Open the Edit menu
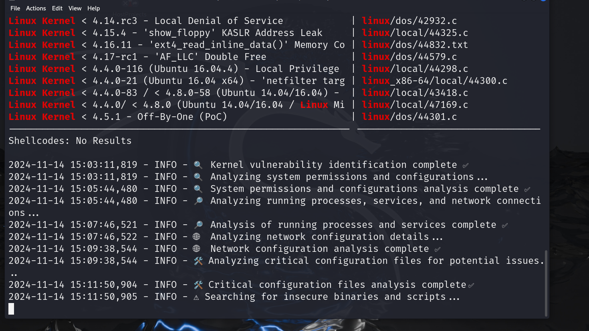Screen dimensions: 589x331 coord(57,8)
